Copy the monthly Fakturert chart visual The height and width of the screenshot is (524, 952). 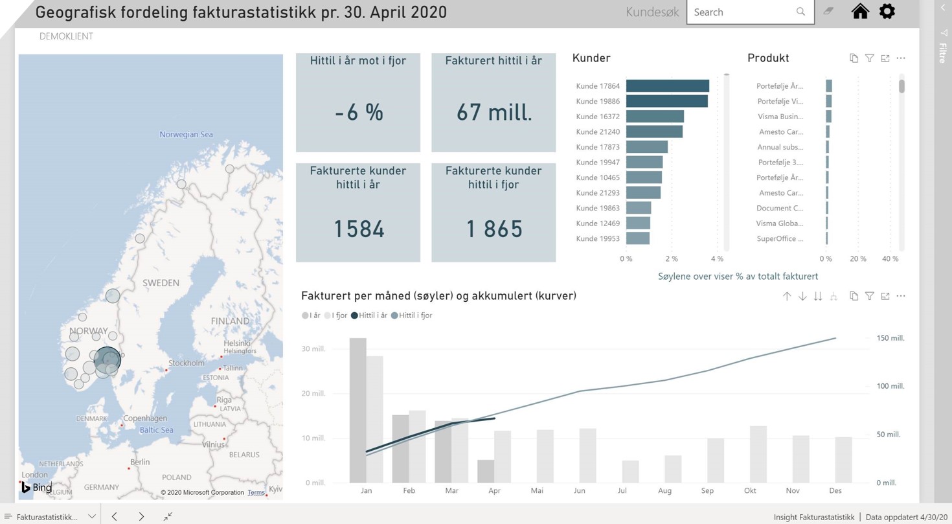click(x=854, y=296)
